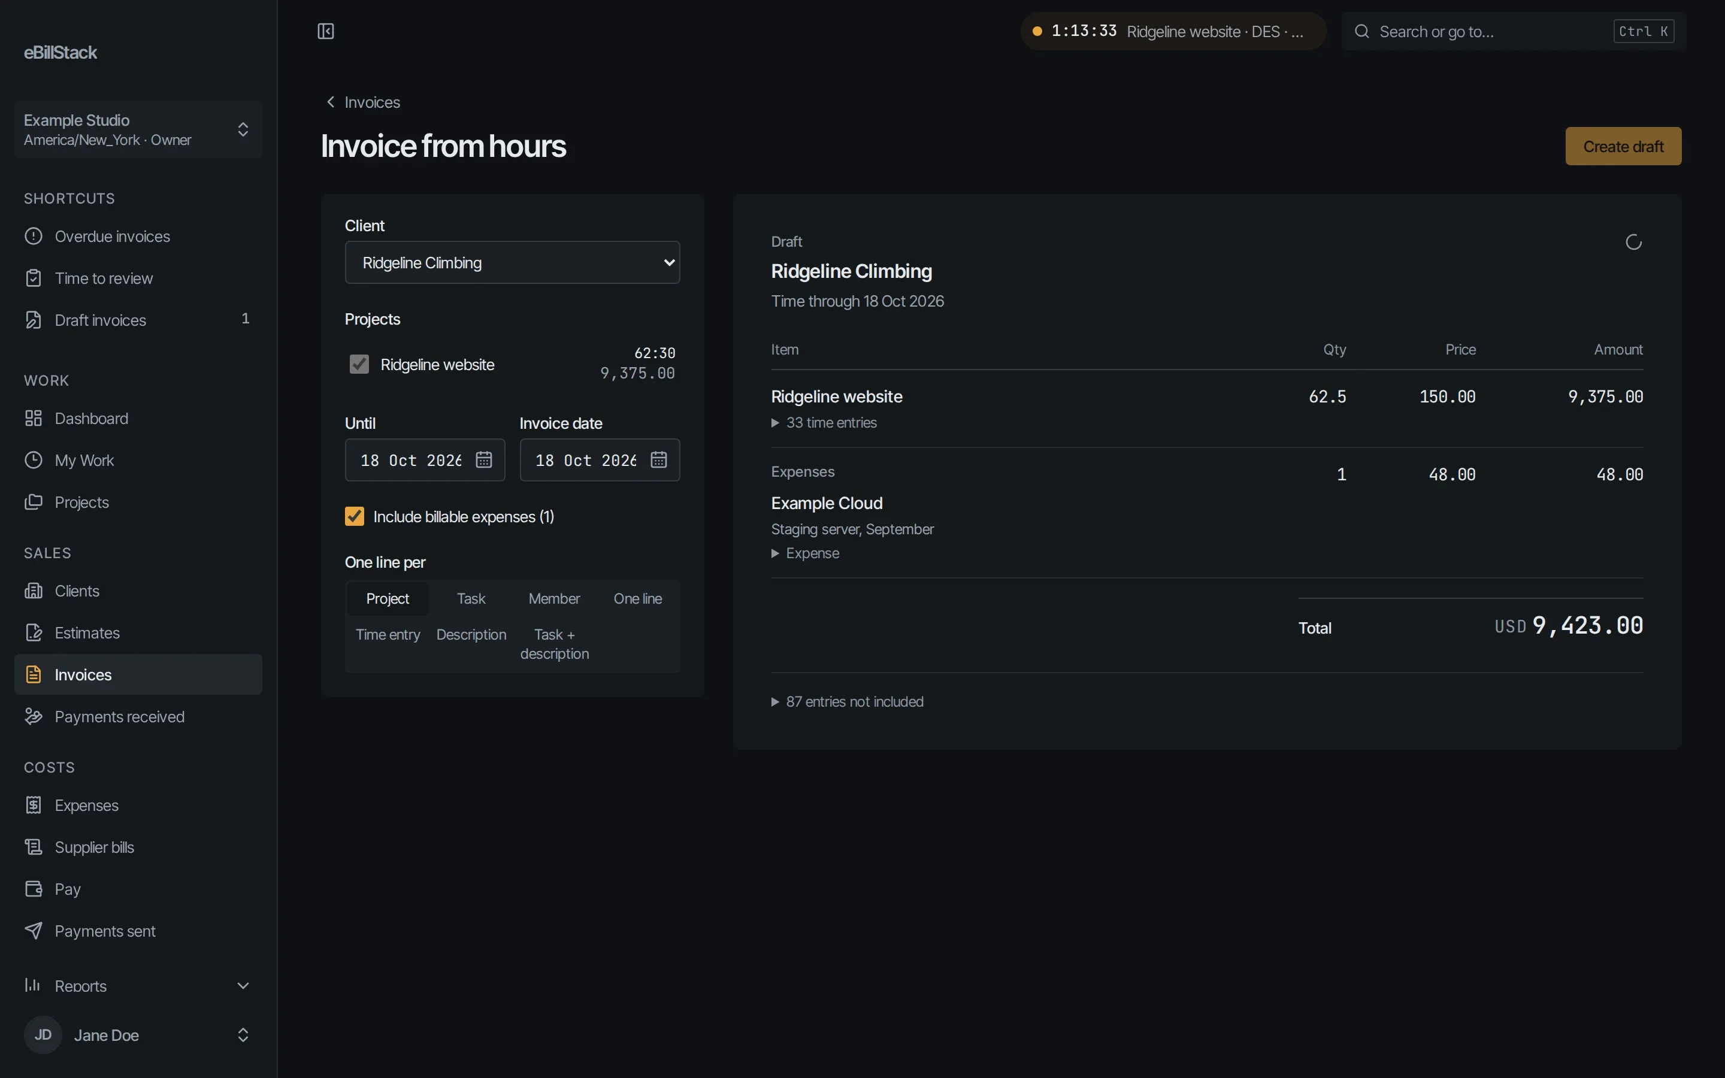1725x1078 pixels.
Task: Open the Supplier bills icon
Action: [x=34, y=846]
